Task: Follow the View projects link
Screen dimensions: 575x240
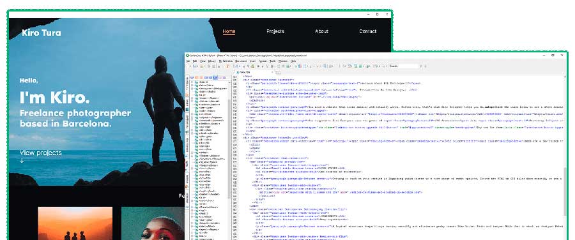Action: [41, 153]
